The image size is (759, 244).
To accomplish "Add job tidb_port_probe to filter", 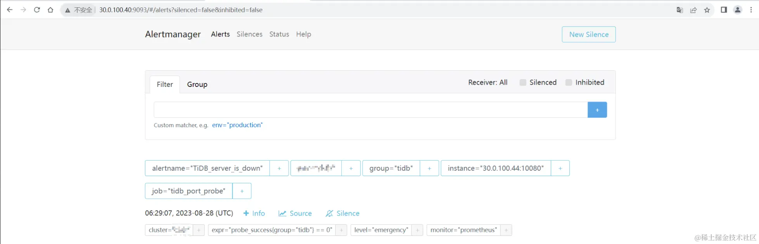I will [242, 191].
